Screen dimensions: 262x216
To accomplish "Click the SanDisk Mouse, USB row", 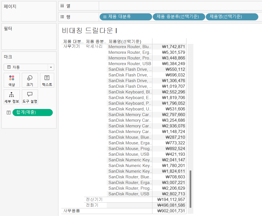I will 129,154.
